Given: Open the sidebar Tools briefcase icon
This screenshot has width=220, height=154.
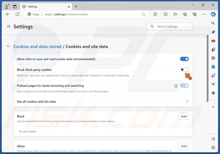Looking at the screenshot, I should click(x=213, y=41).
